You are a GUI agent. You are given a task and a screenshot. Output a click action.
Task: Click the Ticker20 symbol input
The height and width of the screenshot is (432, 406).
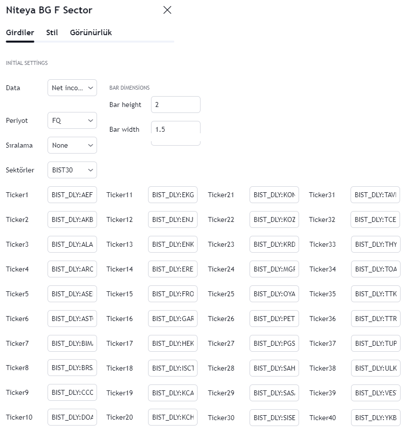(x=173, y=417)
